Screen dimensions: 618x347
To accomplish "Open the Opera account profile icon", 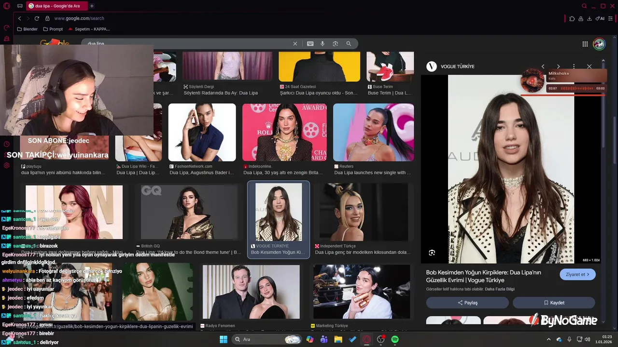I will (581, 18).
